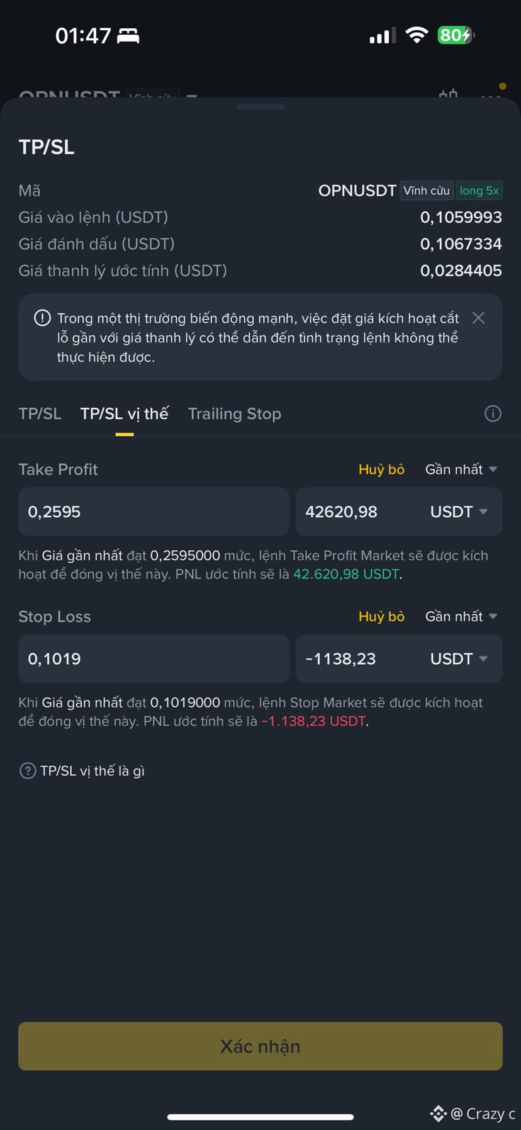This screenshot has width=521, height=1130.
Task: Expand Take Profit Gần nhất price type dropdown
Action: [461, 469]
